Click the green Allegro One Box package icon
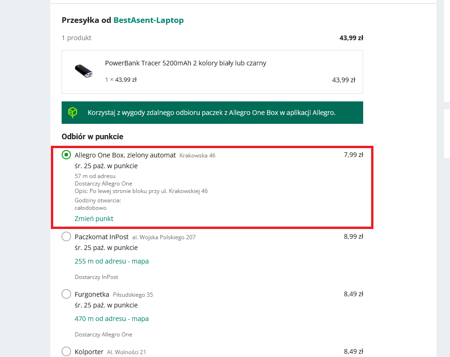Viewport: 450px width, 357px height. [x=72, y=113]
